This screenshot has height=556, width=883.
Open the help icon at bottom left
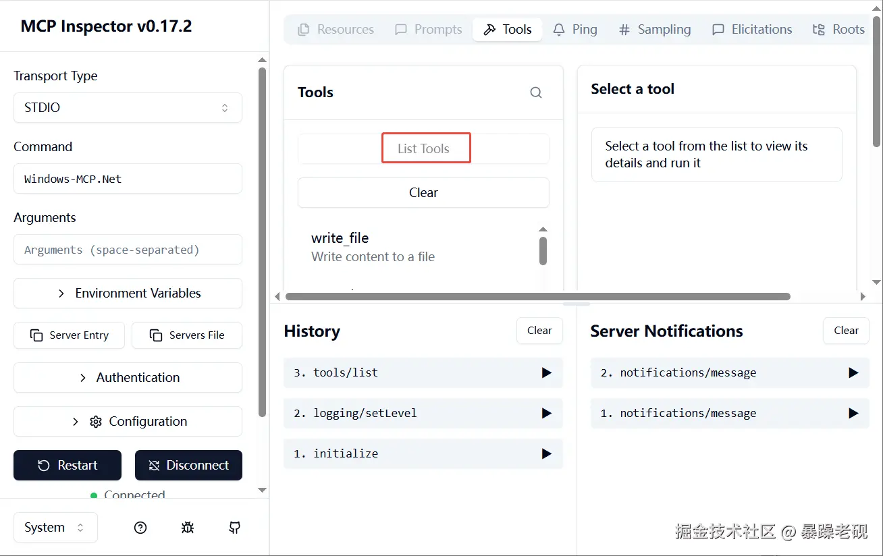pyautogui.click(x=140, y=528)
